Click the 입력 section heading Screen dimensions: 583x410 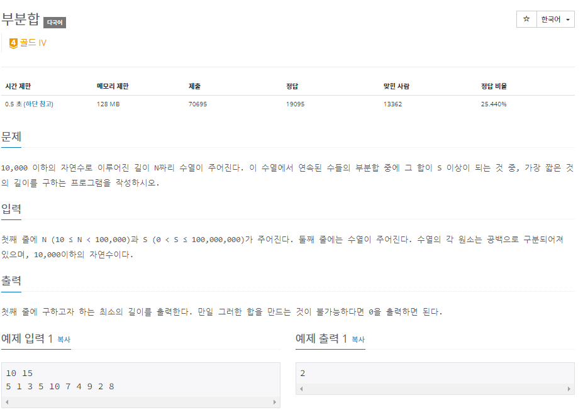pos(11,209)
